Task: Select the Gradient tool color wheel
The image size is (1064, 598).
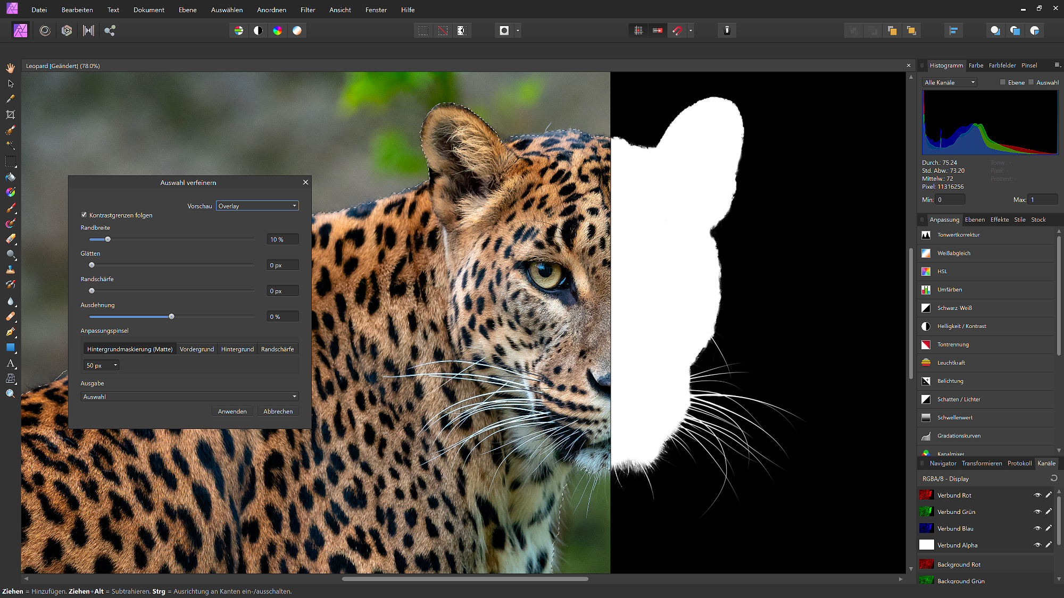Action: [10, 192]
